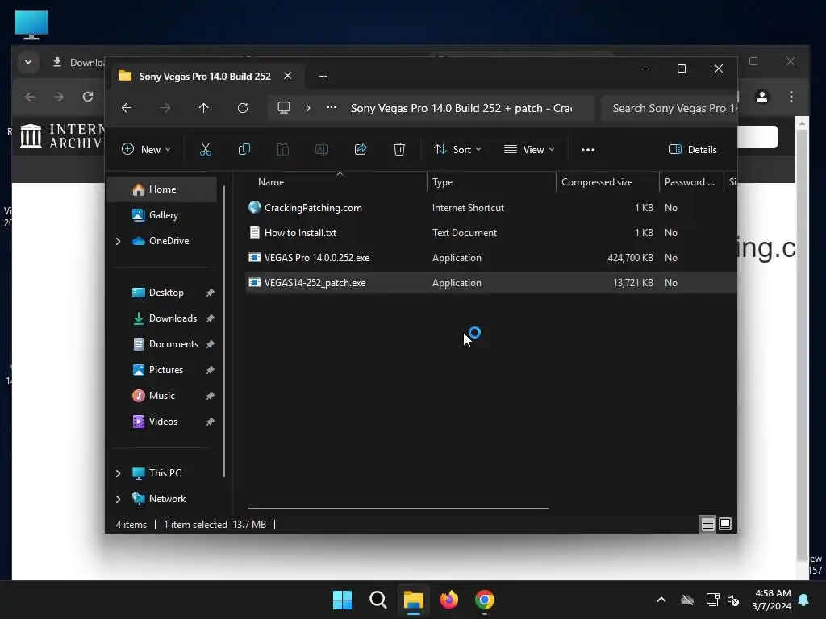Open the See more ellipsis menu in toolbar
The width and height of the screenshot is (826, 619).
(x=588, y=149)
